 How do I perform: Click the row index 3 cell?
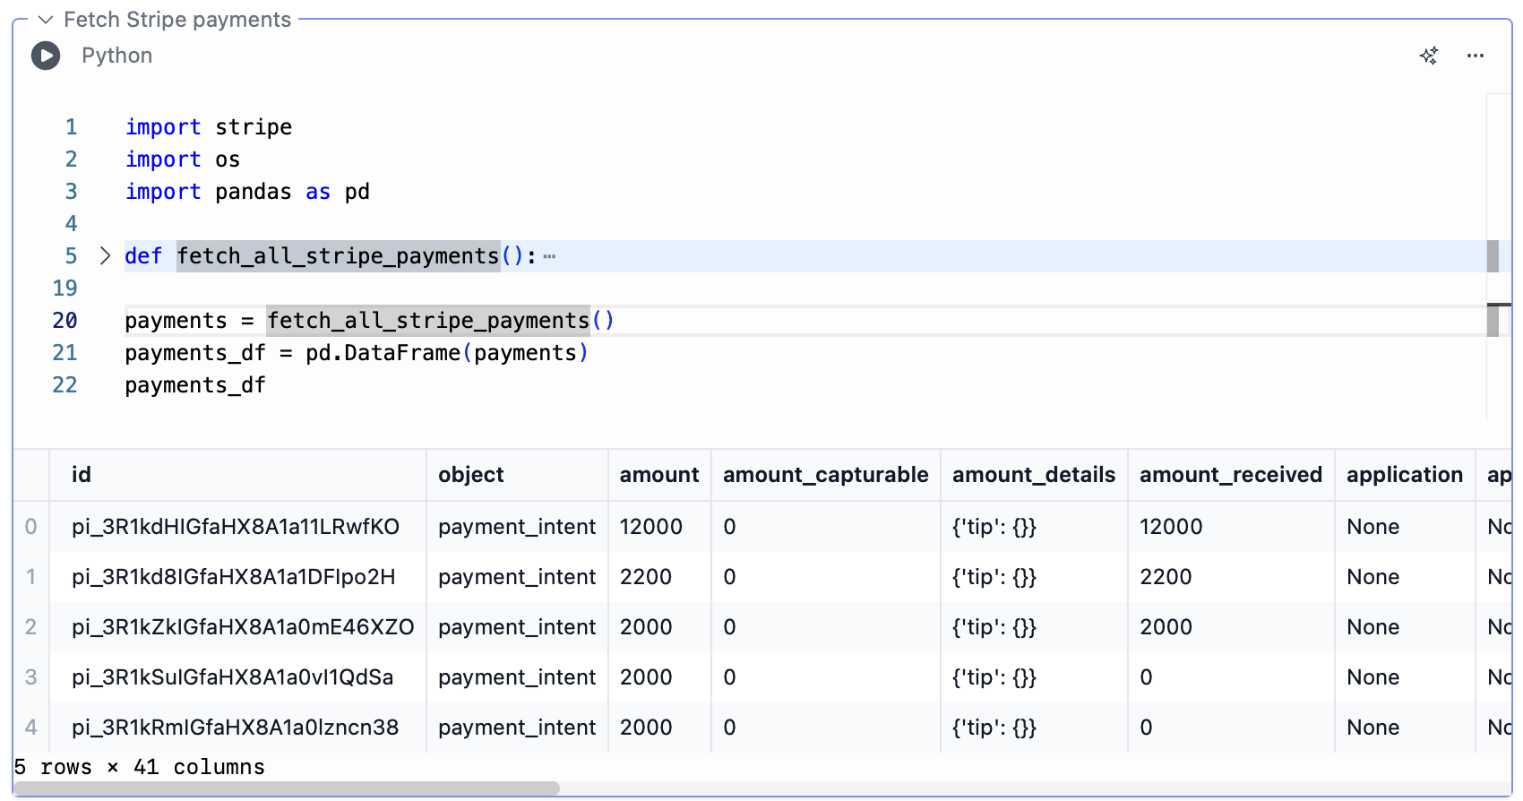pos(31,677)
